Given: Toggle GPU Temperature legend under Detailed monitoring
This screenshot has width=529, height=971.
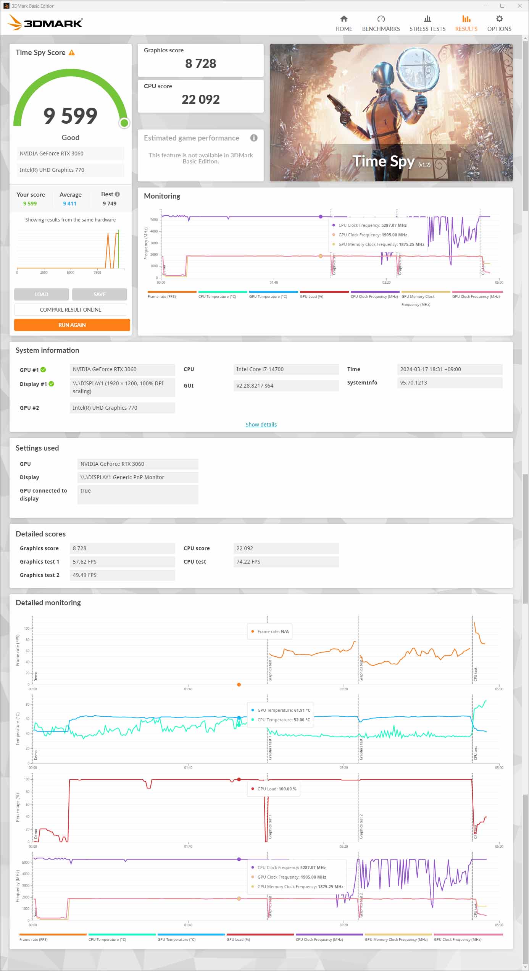Looking at the screenshot, I should [x=191, y=938].
